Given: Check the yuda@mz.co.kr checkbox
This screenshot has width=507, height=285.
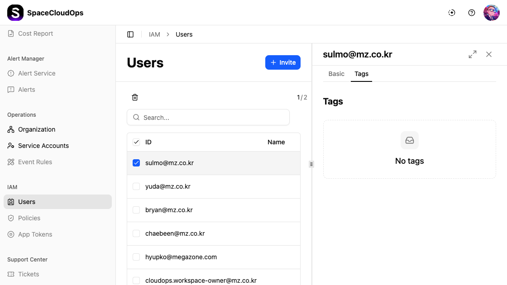Looking at the screenshot, I should 136,186.
